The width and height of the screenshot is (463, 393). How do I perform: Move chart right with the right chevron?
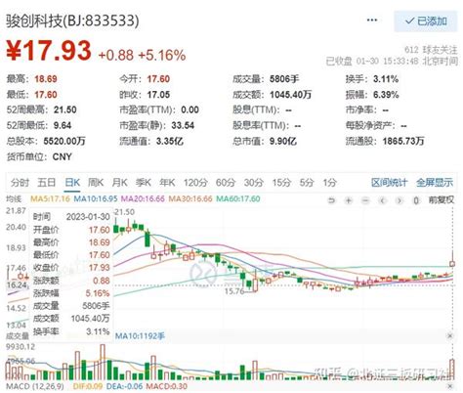[x=400, y=200]
